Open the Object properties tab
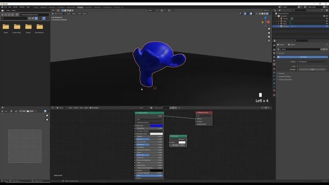 274,69
